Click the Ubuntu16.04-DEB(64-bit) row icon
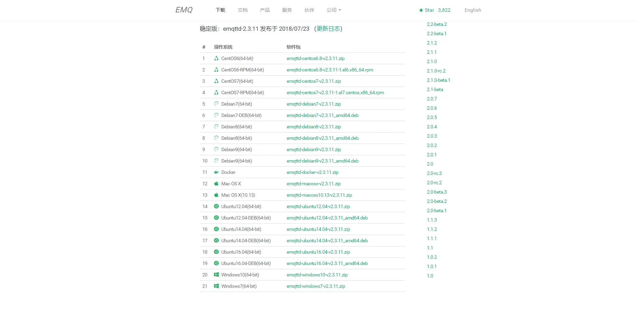This screenshot has height=323, width=637. click(216, 263)
